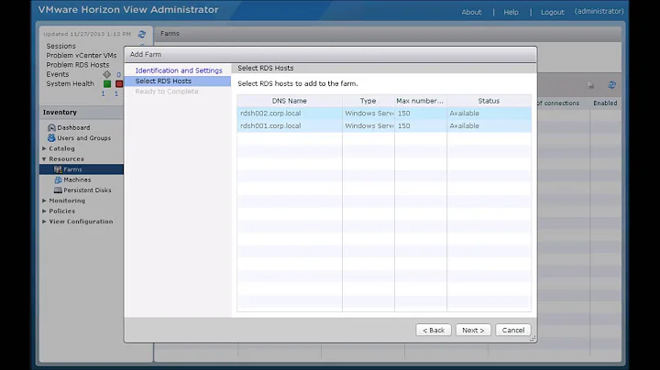Sort by the Status column header
The width and height of the screenshot is (660, 370).
pyautogui.click(x=489, y=101)
